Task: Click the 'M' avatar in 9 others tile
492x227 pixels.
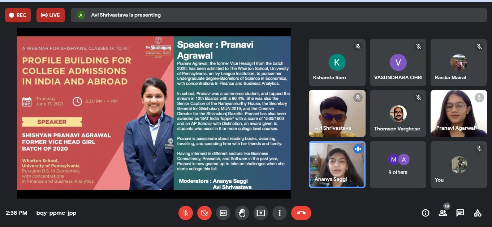Action: click(393, 160)
